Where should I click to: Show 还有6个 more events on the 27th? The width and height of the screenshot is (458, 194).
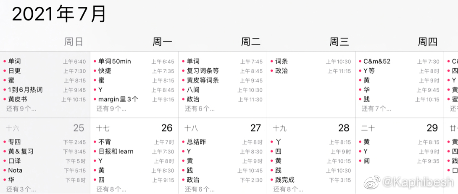[200, 189]
